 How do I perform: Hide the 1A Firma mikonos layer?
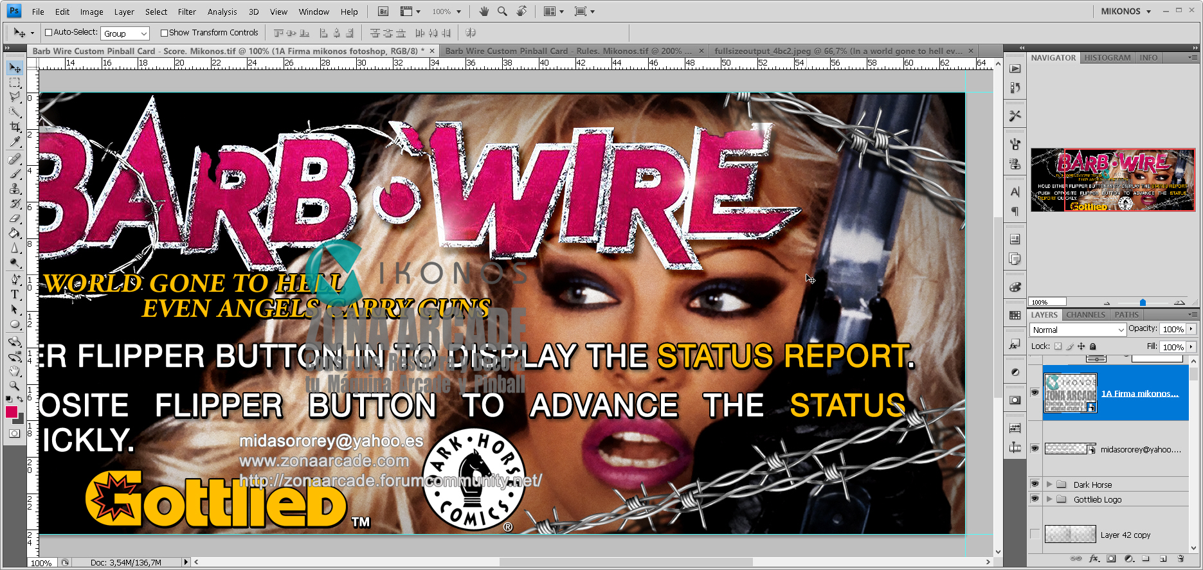click(x=1035, y=393)
